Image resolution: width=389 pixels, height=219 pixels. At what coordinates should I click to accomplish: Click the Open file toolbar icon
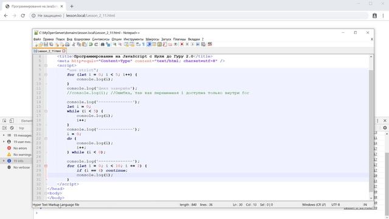pyautogui.click(x=41, y=44)
